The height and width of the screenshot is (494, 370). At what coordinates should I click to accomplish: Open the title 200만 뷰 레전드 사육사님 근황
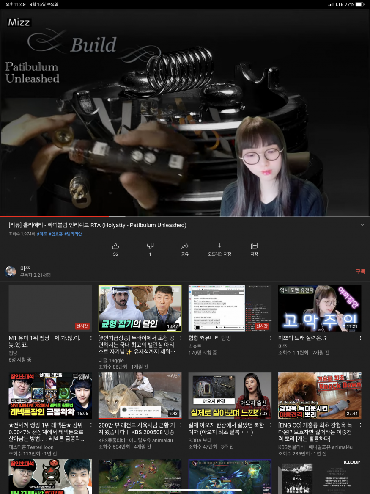[x=137, y=428]
